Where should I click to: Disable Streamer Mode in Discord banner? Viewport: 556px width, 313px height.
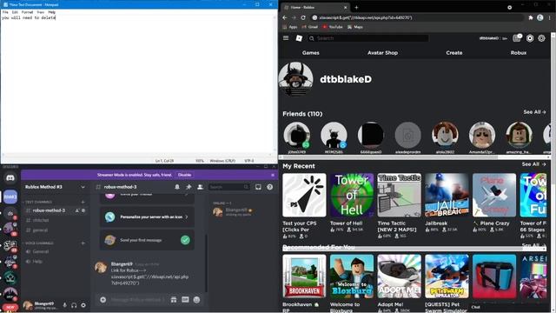point(184,175)
